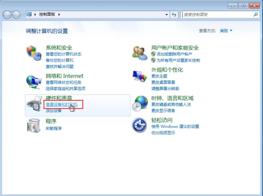Image resolution: width=263 pixels, height=196 pixels.
Task: Click the Hardware and Sound printer icon
Action: point(34,104)
